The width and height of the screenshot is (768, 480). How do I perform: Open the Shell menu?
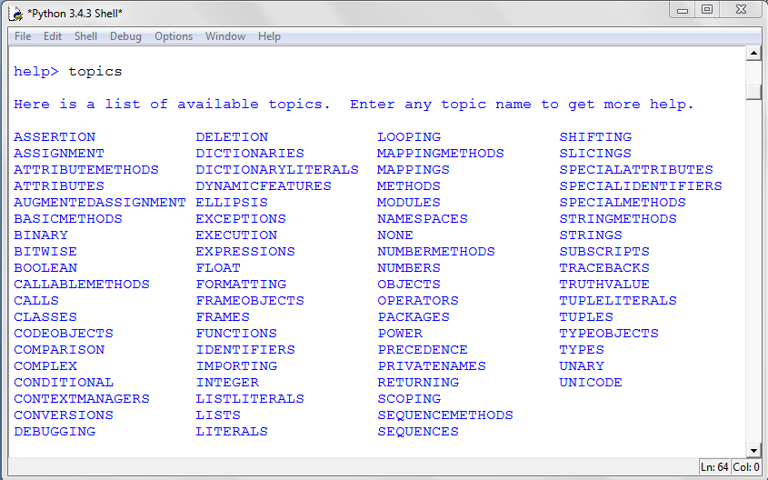tap(85, 36)
